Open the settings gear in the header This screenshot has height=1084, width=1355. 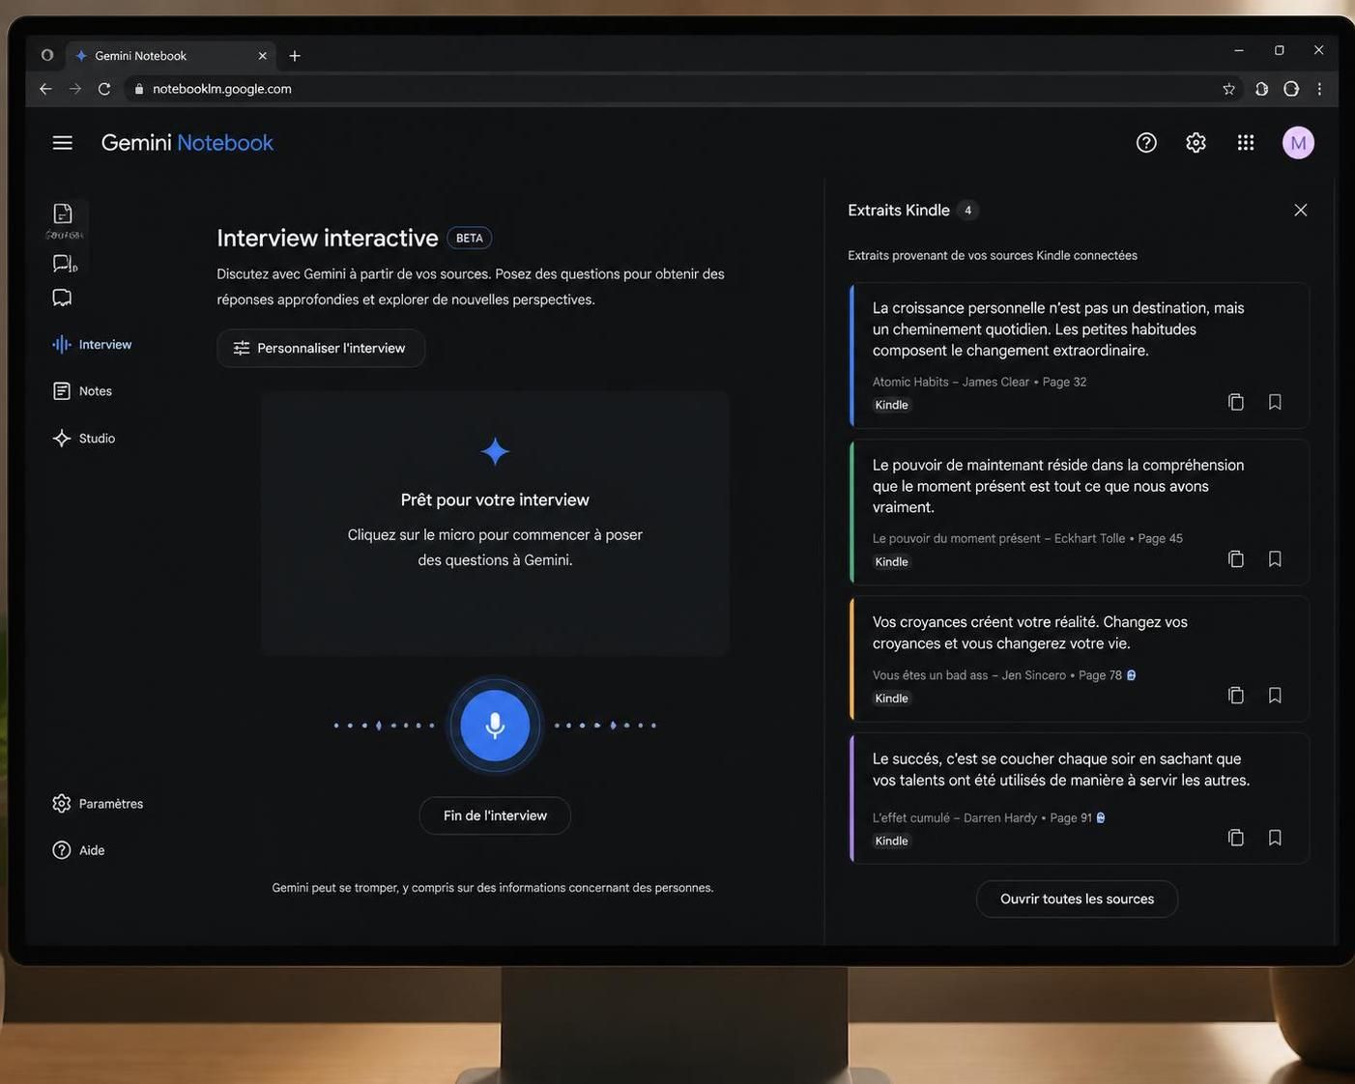(1196, 143)
